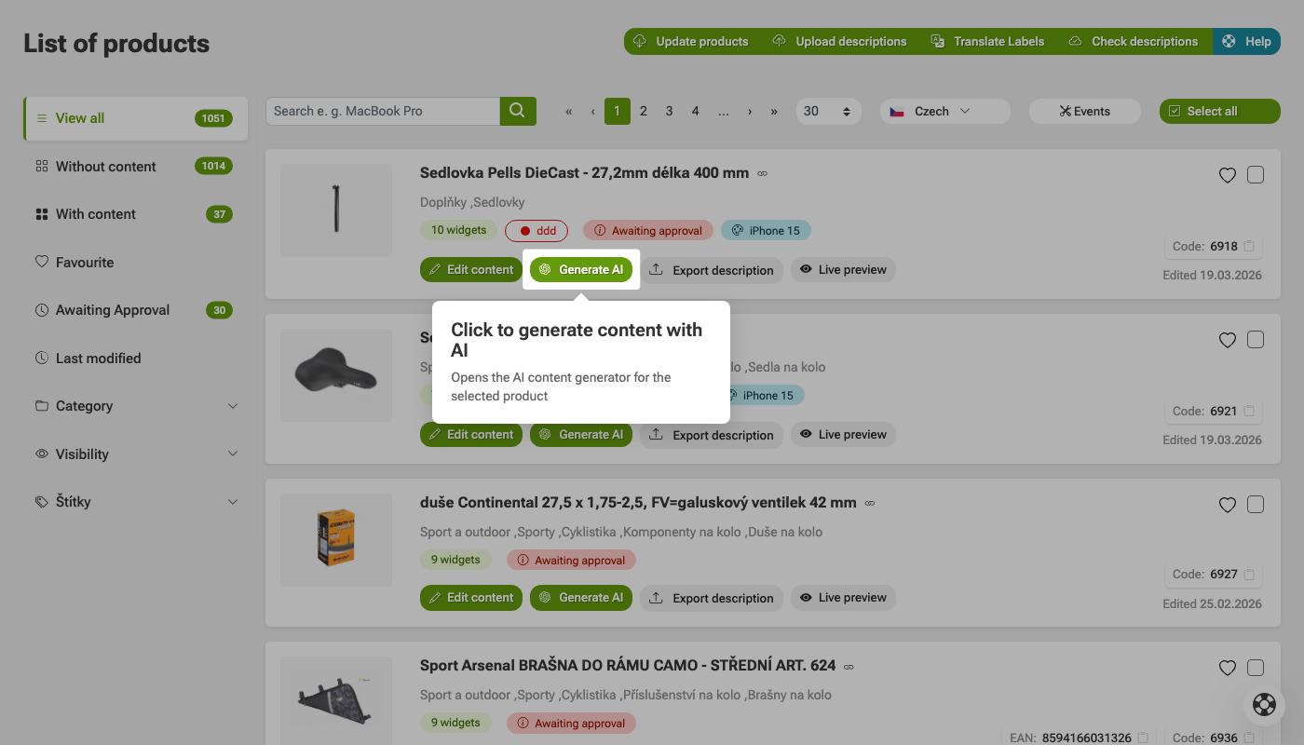Screen dimensions: 1304x745
Task: Click Translate Labels button
Action: [988, 41]
